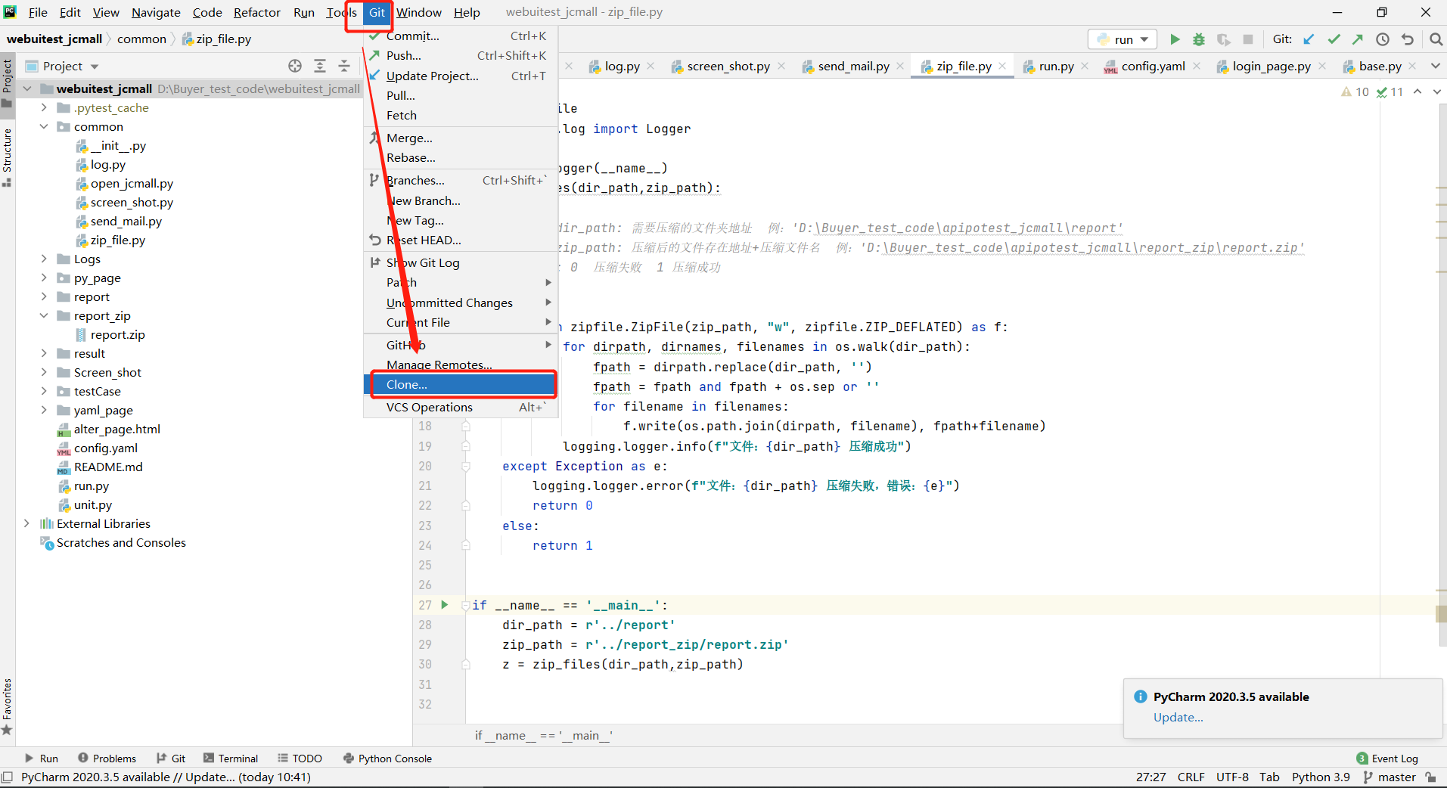The image size is (1447, 788).
Task: Click Python 3.9 interpreter in status bar
Action: click(x=1321, y=777)
